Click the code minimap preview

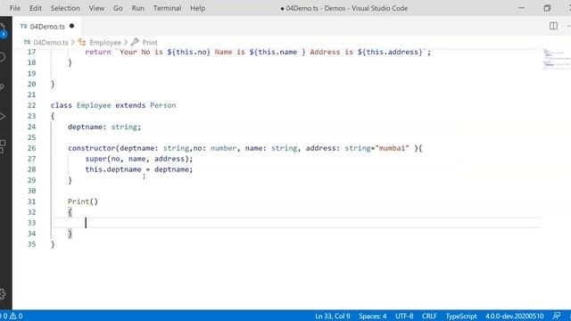click(556, 59)
